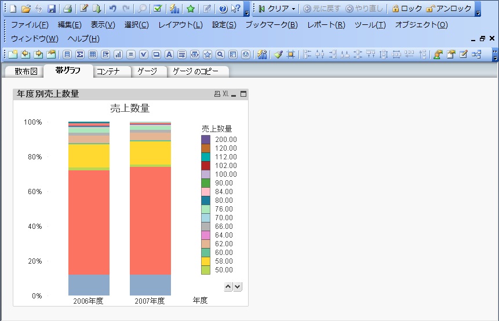Create a list box object
This screenshot has width=499, height=321.
tap(67, 54)
